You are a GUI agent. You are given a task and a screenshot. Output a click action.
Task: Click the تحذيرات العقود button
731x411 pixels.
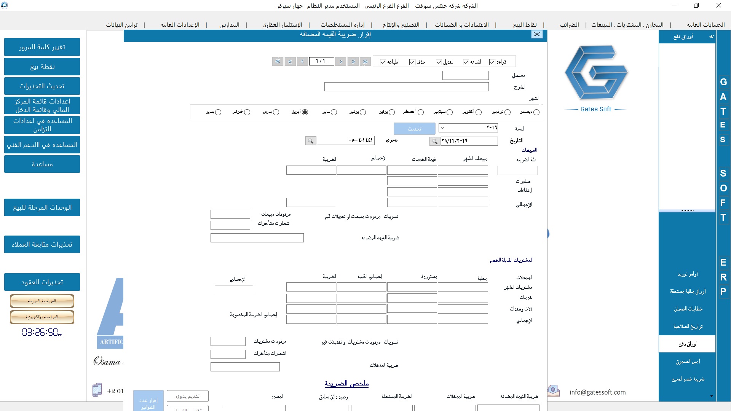[x=42, y=282]
